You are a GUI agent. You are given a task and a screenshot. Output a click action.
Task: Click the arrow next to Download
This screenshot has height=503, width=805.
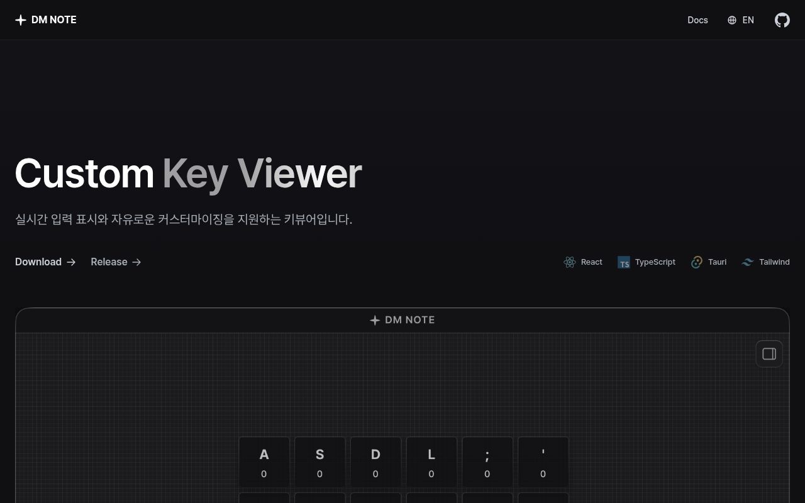tap(71, 262)
